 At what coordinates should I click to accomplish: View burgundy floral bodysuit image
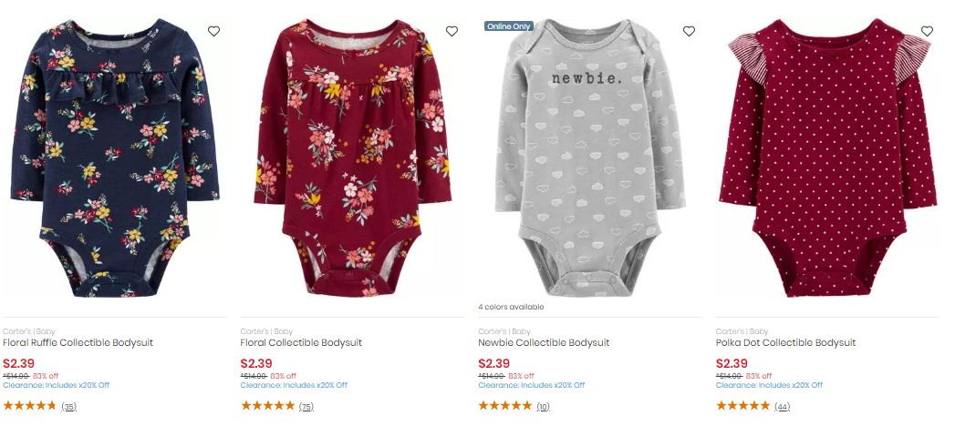353,158
